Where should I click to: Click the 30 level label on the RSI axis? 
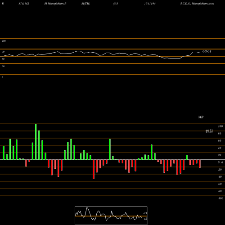tap(3, 66)
